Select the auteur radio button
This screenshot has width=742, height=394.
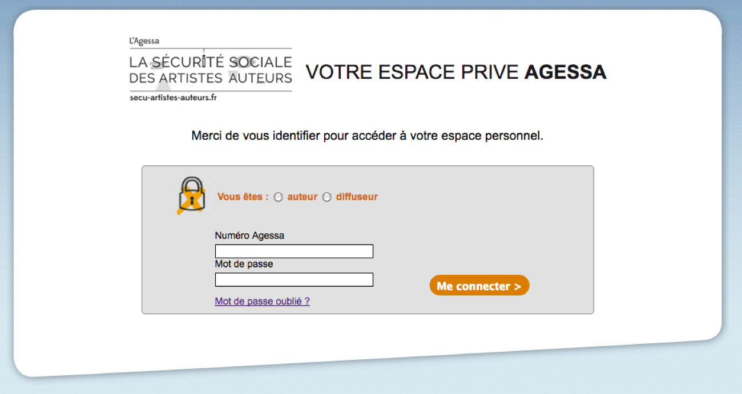[x=279, y=197]
